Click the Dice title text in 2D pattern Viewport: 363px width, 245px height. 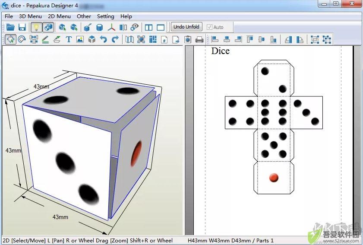(x=221, y=51)
